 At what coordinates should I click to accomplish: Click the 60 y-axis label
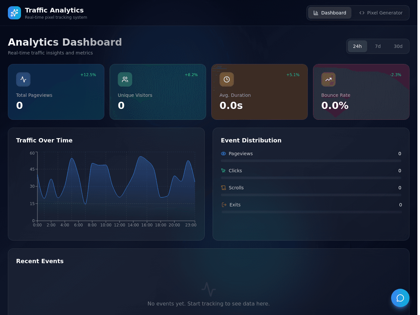click(32, 153)
